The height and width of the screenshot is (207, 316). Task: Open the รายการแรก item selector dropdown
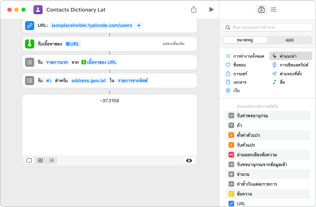[x=57, y=62]
